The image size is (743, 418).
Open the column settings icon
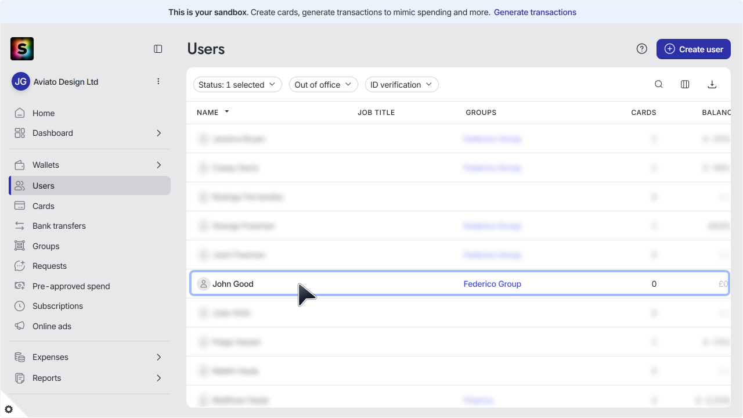point(685,84)
